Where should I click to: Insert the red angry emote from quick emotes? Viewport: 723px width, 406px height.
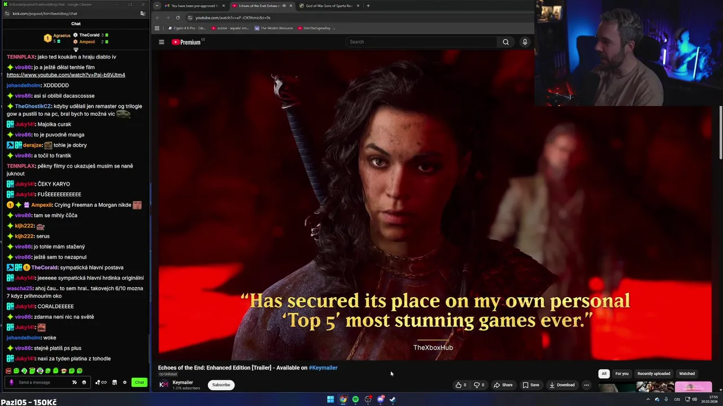tap(8, 371)
